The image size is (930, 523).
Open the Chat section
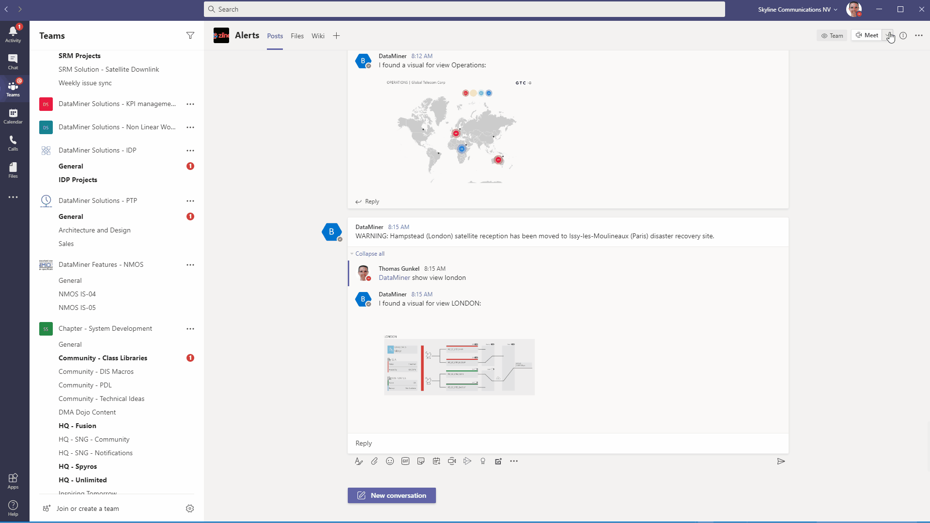[13, 61]
